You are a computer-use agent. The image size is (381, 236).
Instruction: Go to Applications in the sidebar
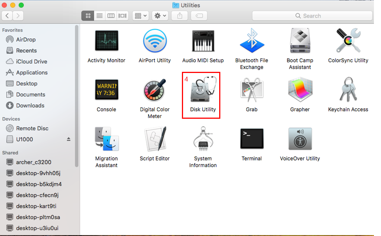point(32,73)
